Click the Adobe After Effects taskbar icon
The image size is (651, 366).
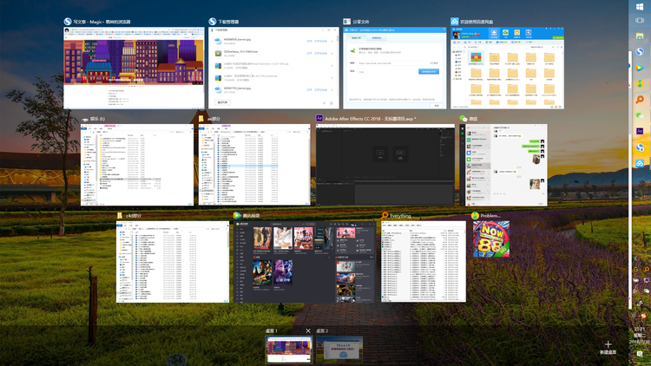pyautogui.click(x=640, y=131)
